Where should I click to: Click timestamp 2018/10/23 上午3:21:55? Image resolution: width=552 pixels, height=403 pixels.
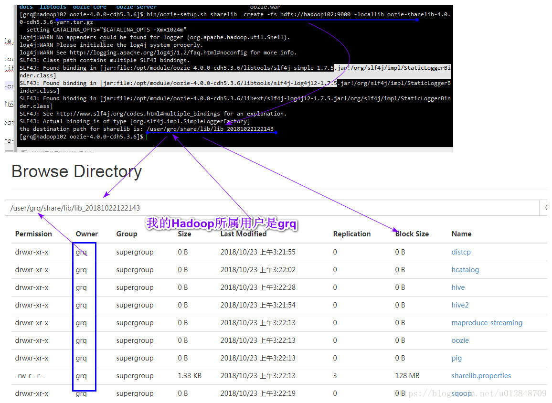[x=258, y=252]
